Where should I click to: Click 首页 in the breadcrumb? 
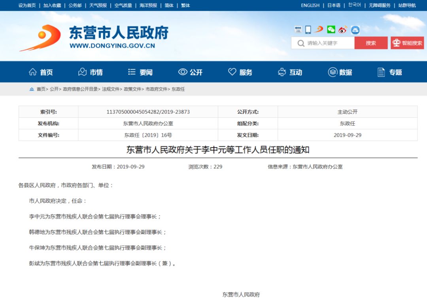pos(41,89)
